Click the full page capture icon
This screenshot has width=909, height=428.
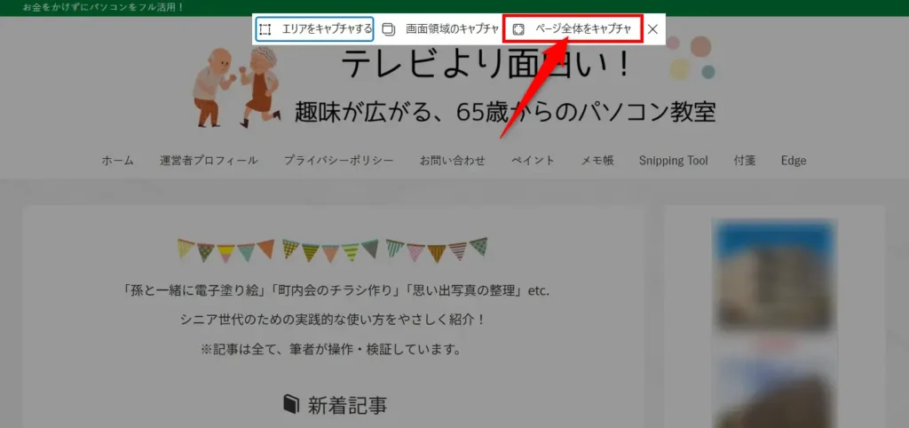click(x=519, y=29)
